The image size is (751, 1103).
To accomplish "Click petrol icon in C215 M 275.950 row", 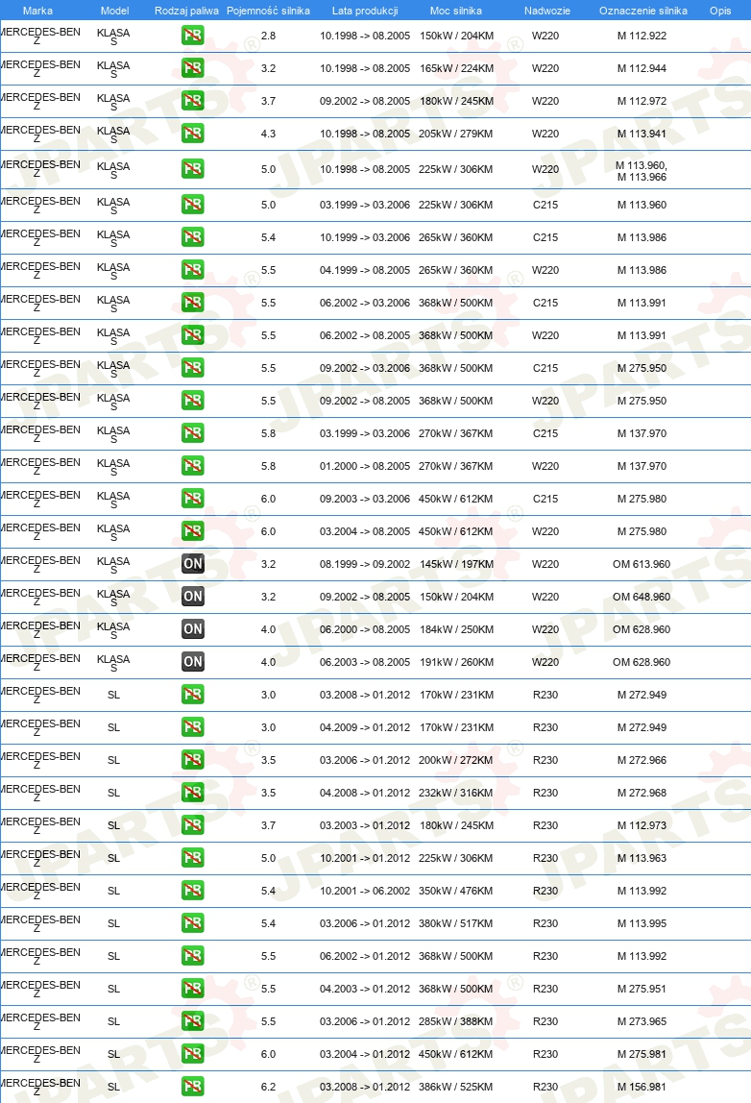I will coord(193,368).
